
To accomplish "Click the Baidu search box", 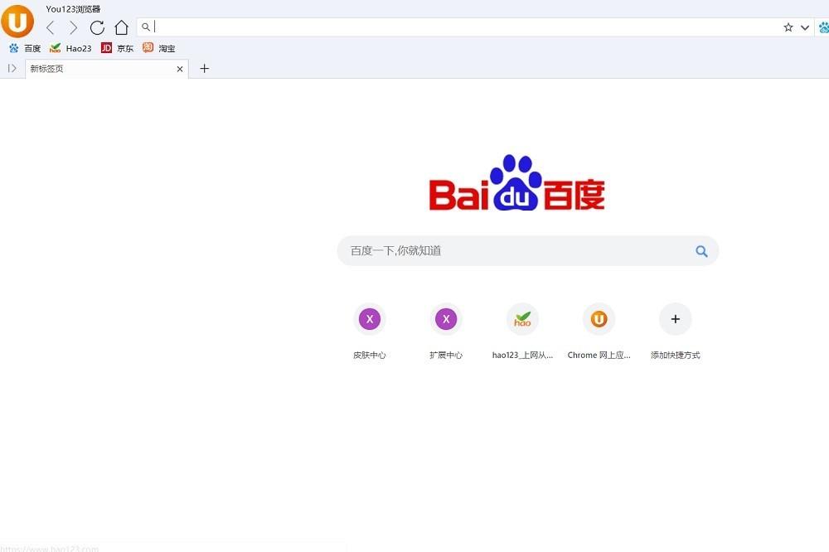I will 527,250.
